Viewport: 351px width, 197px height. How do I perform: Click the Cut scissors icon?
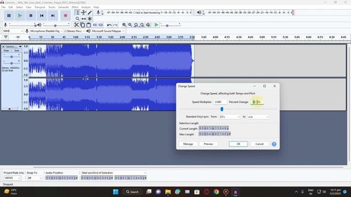coord(76,25)
